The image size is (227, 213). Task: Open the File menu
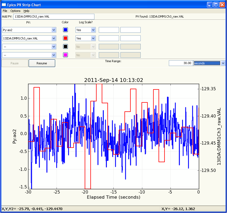(5, 11)
